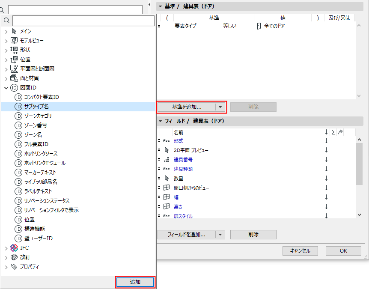Image resolution: width=369 pixels, height=289 pixels.
Task: Click the flag column header icon
Action: pos(340,132)
